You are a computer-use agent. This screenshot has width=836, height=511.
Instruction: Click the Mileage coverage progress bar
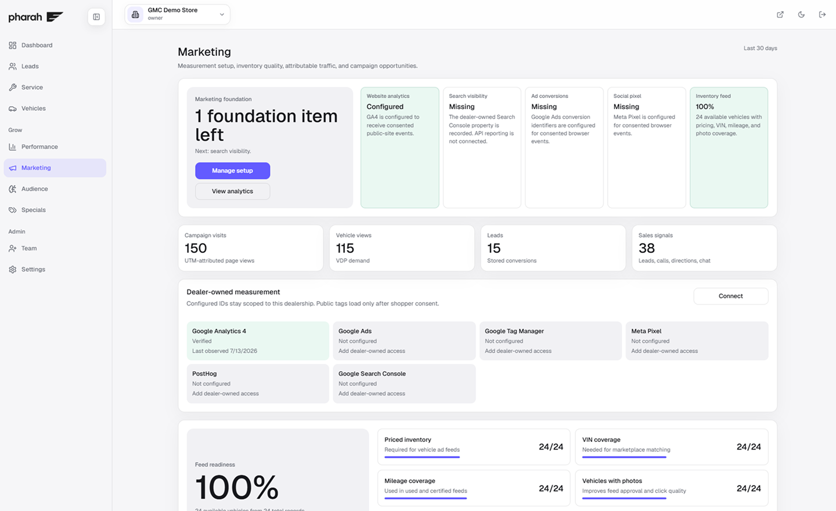[426, 498]
